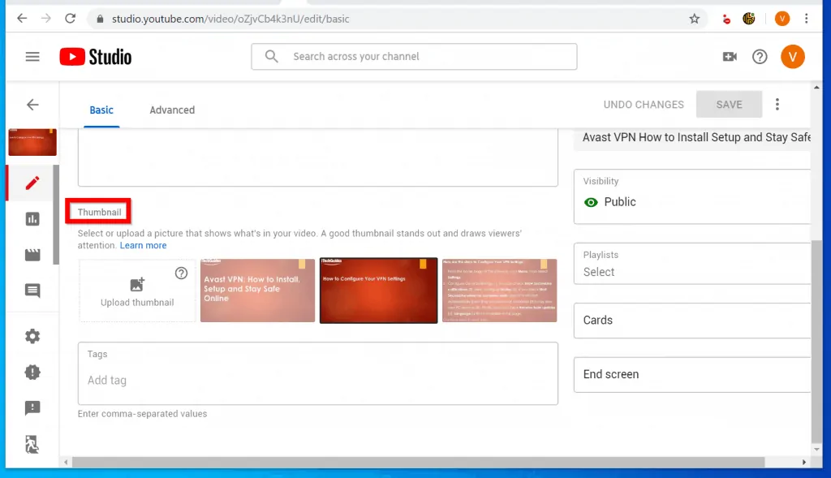Select the highlighted Avast VPN thumbnail
Screen dimensions: 831x478
(256, 291)
